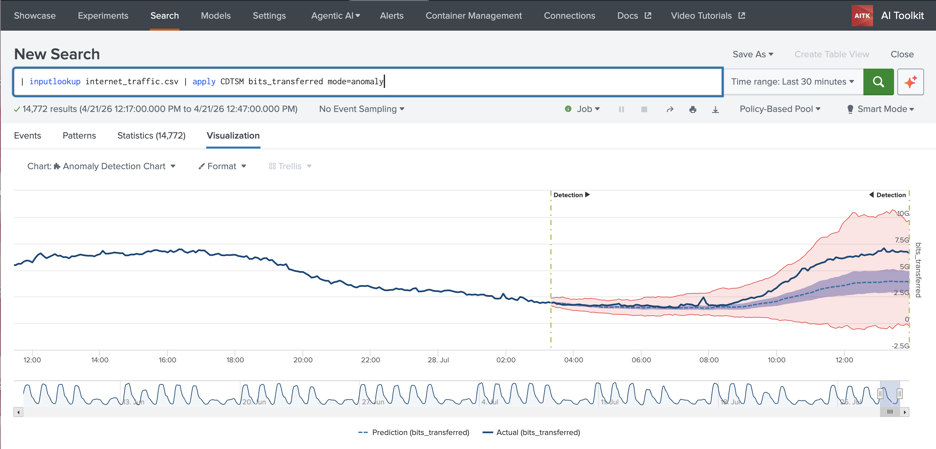Click the 08:00 x-axis label

pos(709,360)
